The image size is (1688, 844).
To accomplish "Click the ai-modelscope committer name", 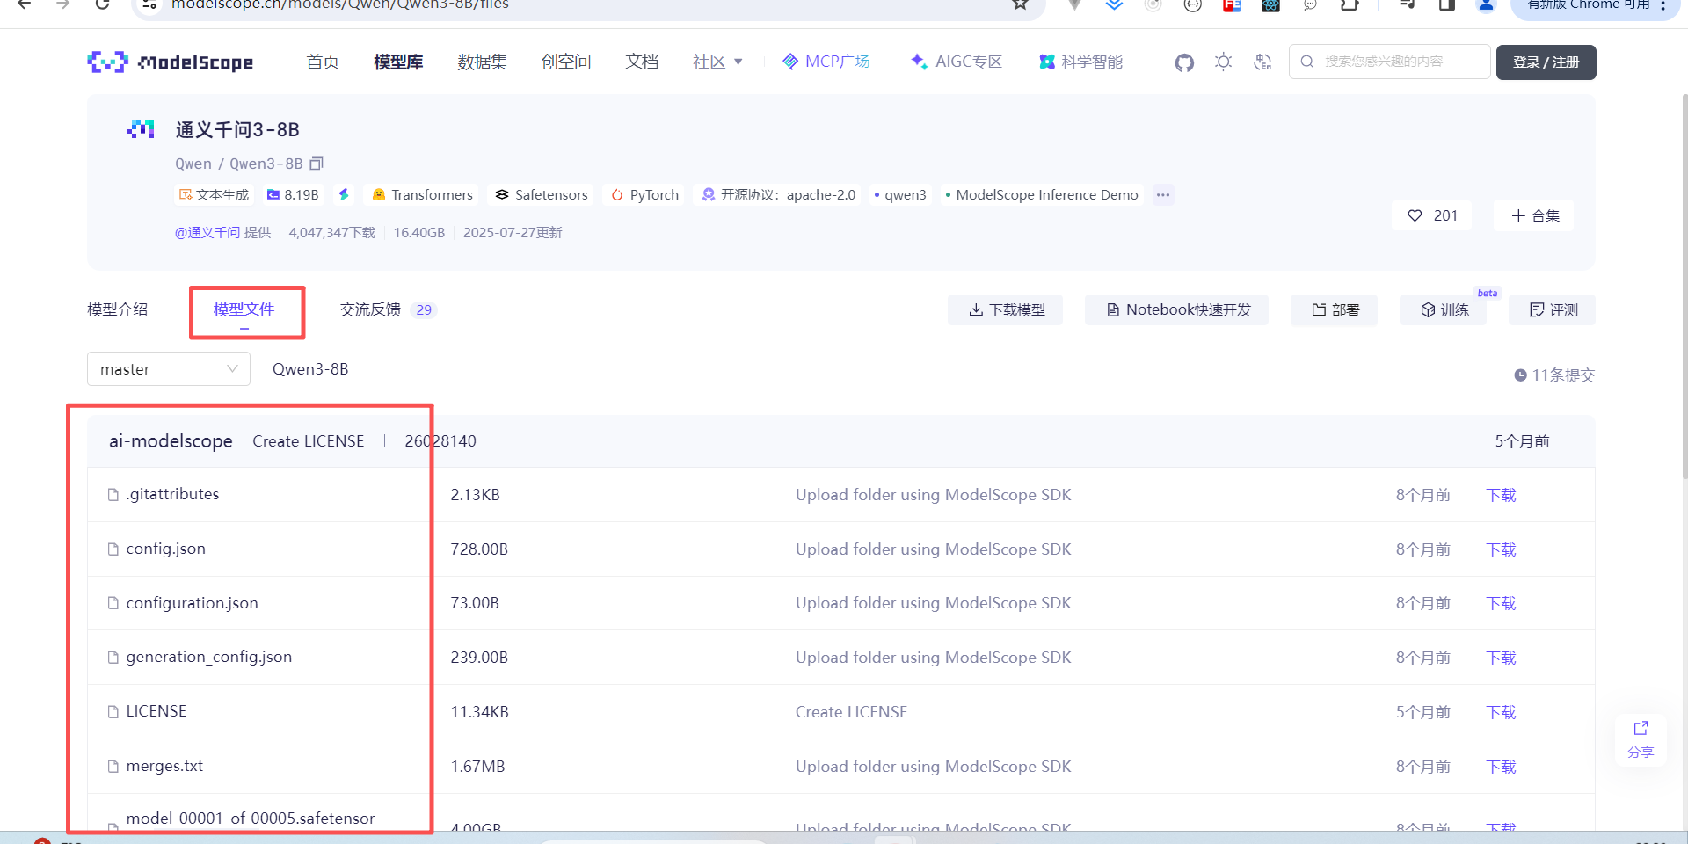I will (171, 441).
